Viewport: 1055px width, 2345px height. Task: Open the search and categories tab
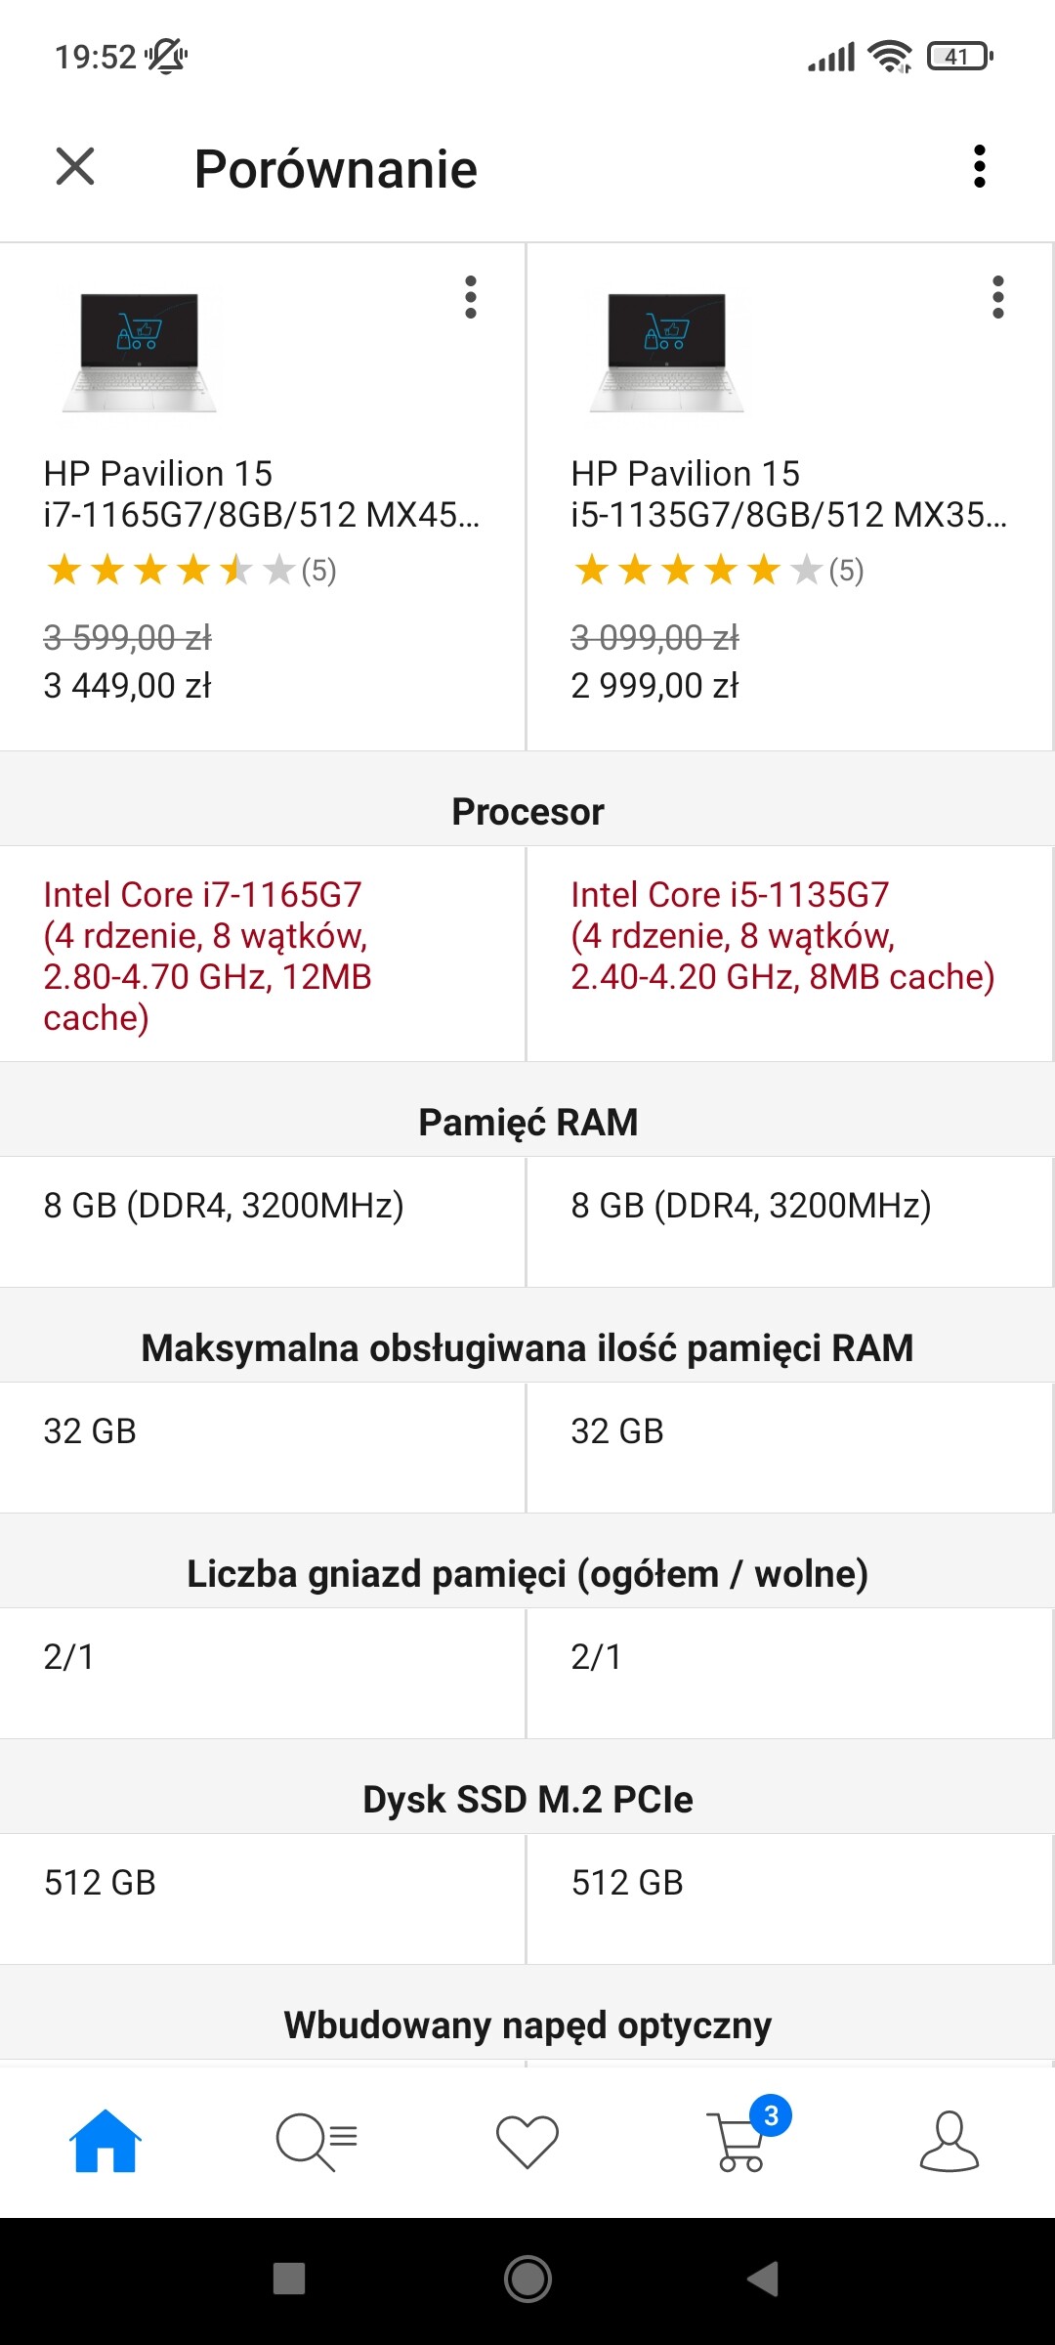(x=316, y=2140)
